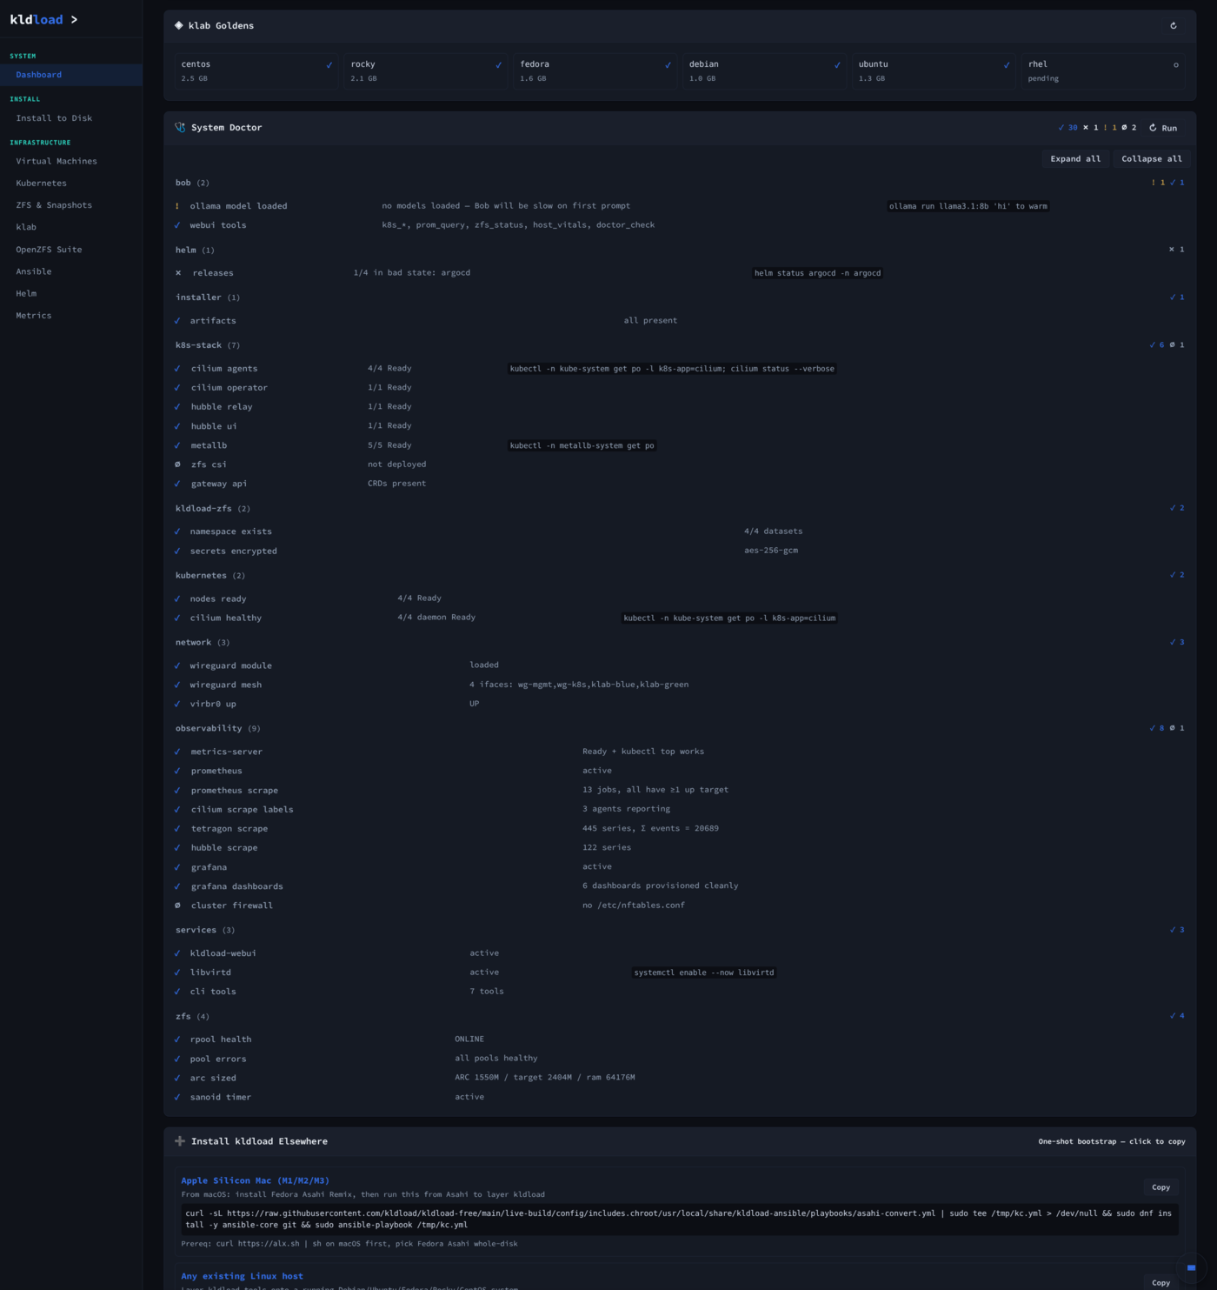Open OpenZFS Suite

coord(71,250)
